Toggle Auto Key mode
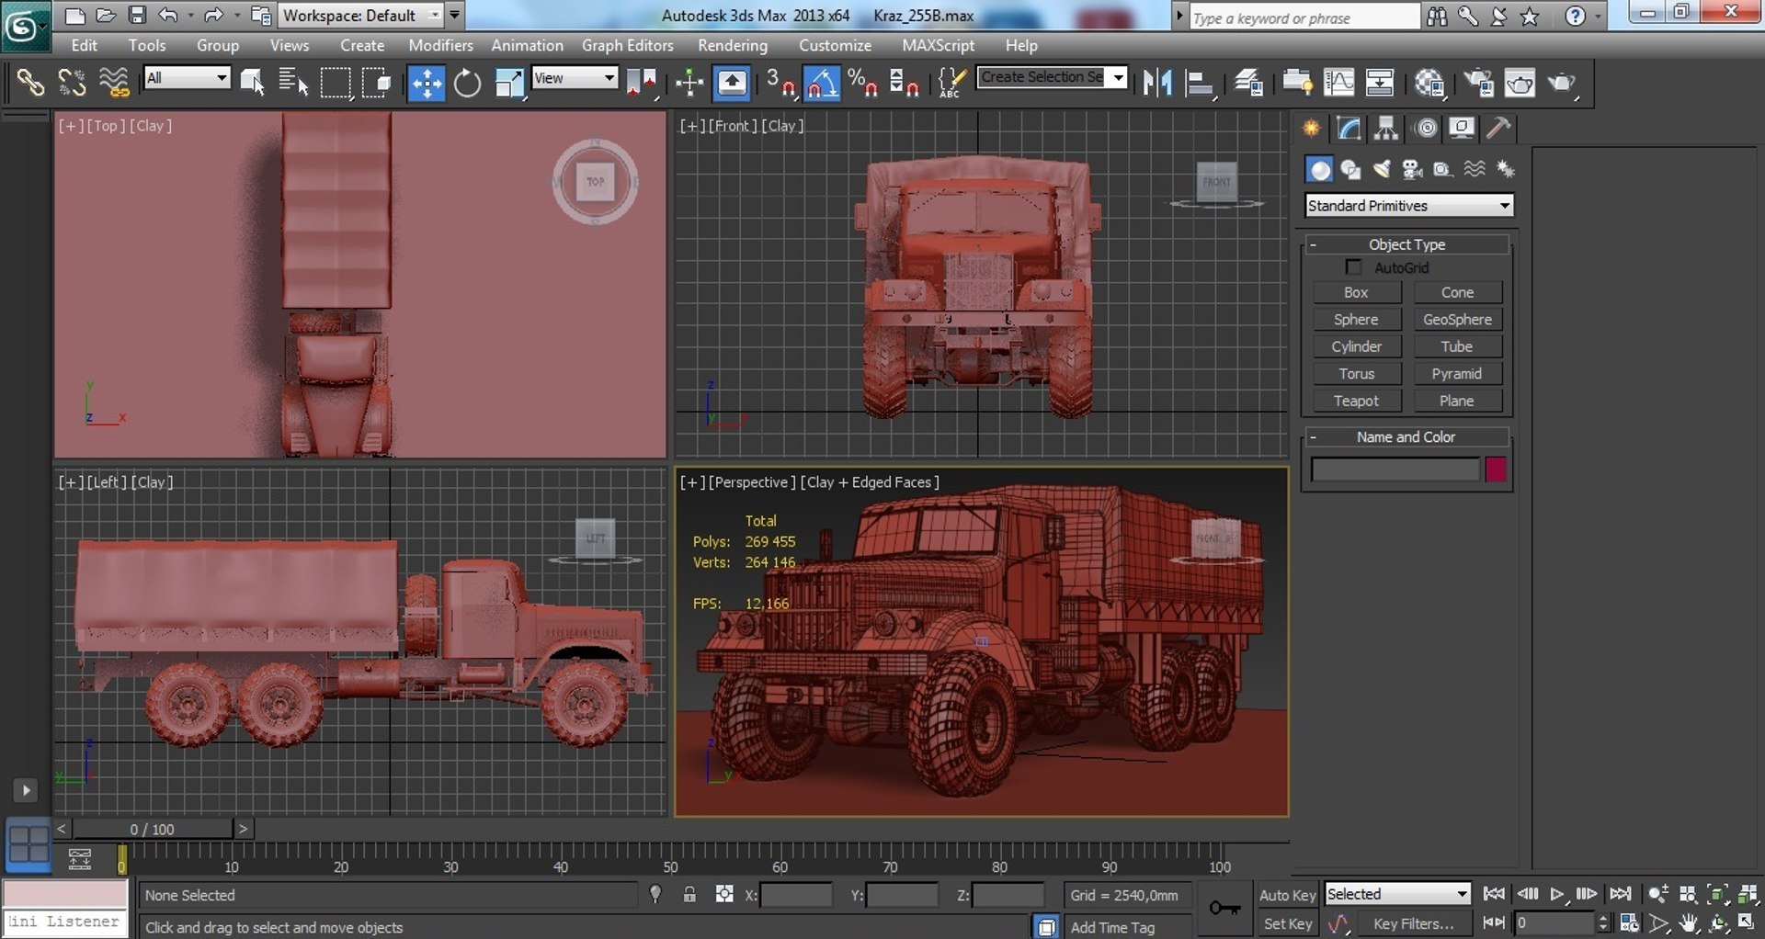The image size is (1765, 939). click(x=1287, y=895)
